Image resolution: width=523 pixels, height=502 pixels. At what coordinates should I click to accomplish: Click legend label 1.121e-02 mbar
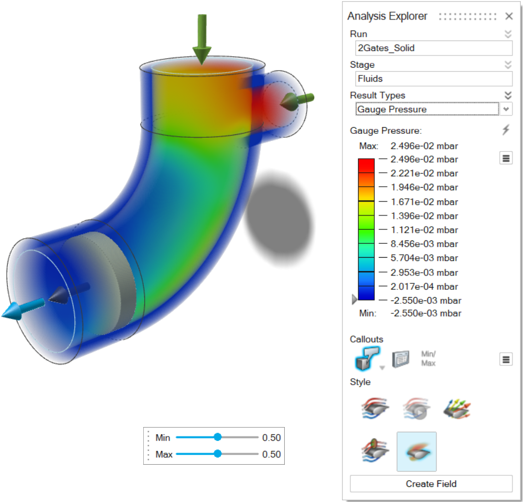(x=424, y=230)
